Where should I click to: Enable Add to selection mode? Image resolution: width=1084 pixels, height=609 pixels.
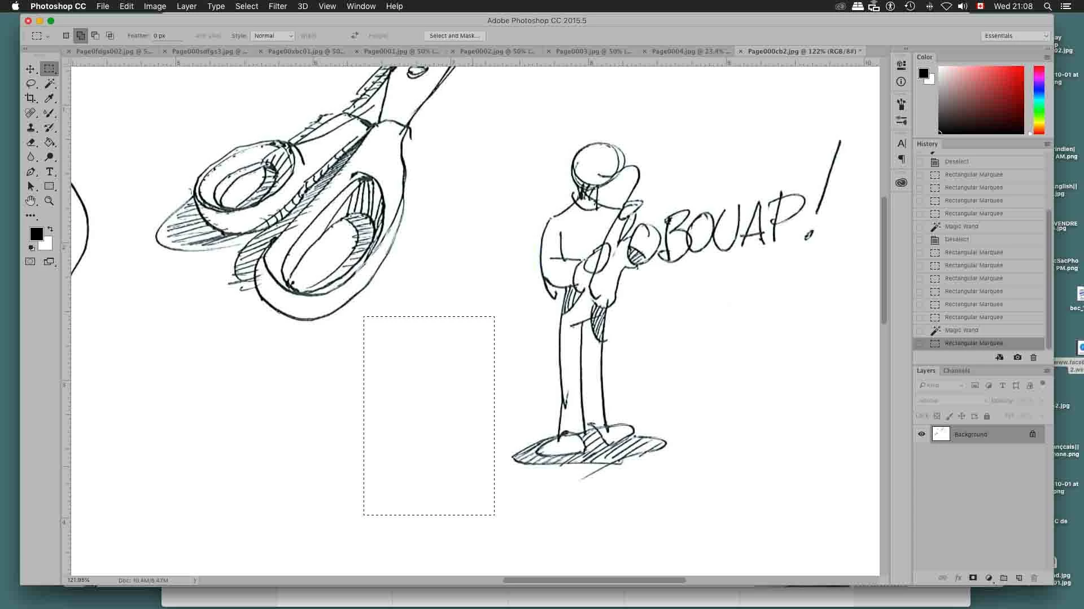[x=81, y=36]
